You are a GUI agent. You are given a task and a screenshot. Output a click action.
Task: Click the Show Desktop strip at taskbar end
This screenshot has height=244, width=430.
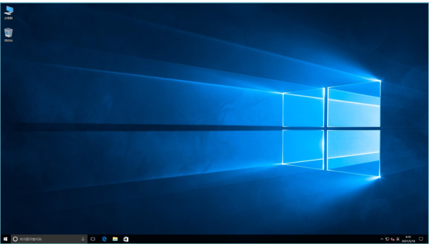tap(429, 239)
